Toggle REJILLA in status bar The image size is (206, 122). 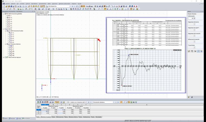[x=132, y=121]
